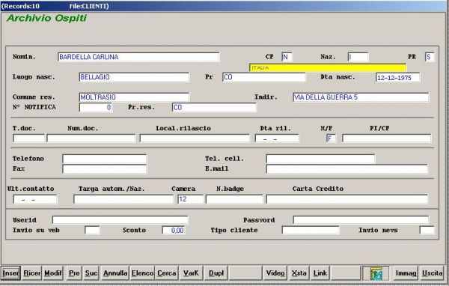Click the E.mail input field
This screenshot has height=286, width=449.
click(347, 168)
